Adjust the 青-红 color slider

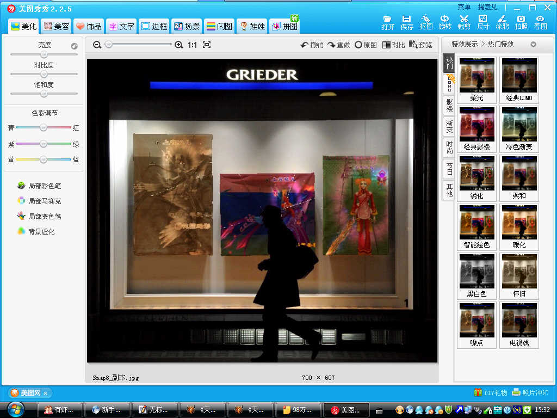point(44,127)
